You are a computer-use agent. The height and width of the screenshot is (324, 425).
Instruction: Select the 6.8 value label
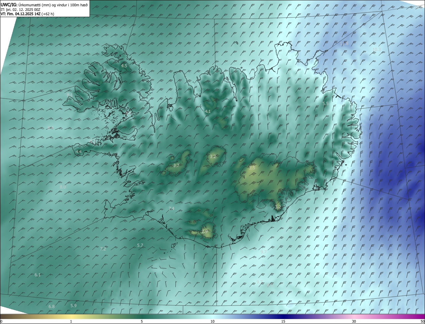pyautogui.click(x=51, y=307)
